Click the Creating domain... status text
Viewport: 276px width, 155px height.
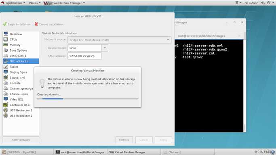click(x=49, y=94)
